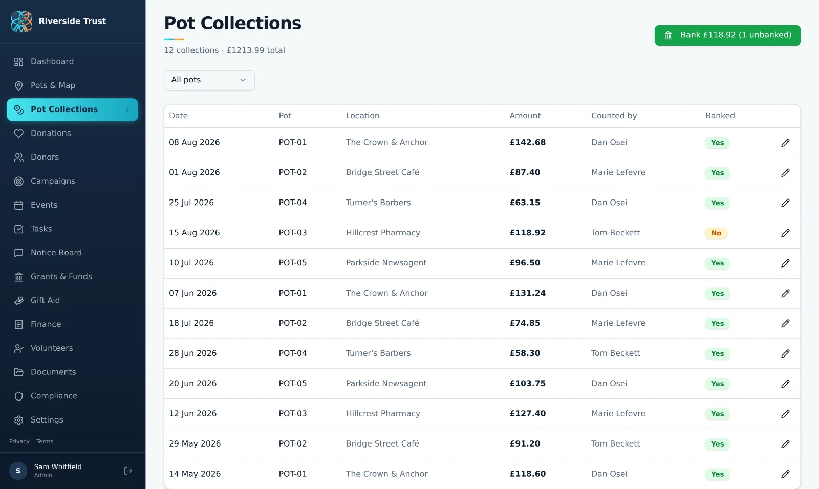
Task: Open Settings via the gear icon
Action: 19,420
